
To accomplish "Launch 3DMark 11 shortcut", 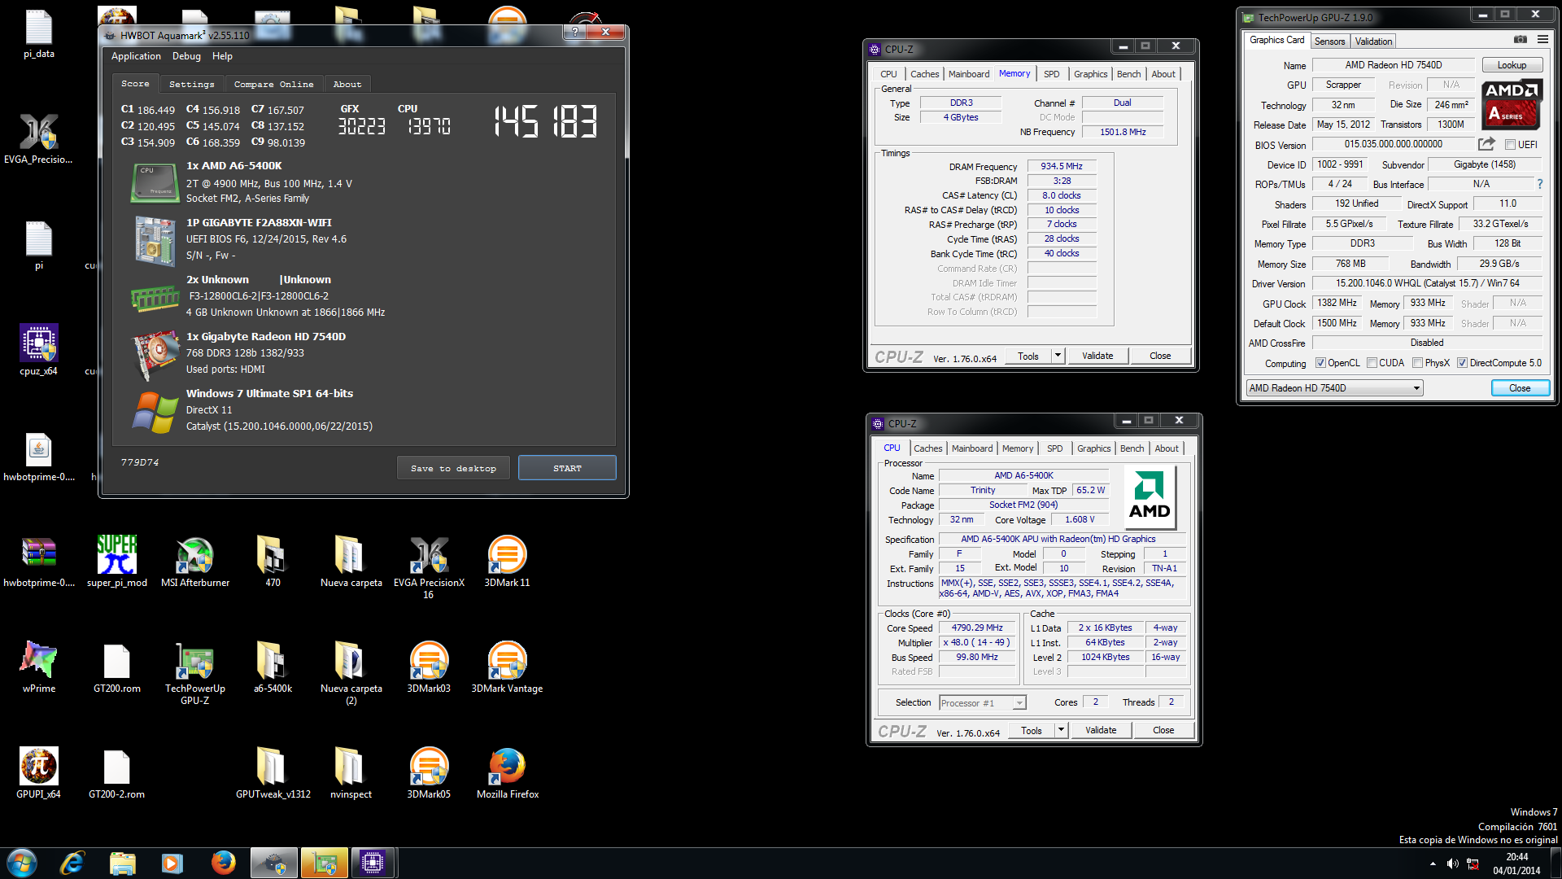I will tap(507, 562).
